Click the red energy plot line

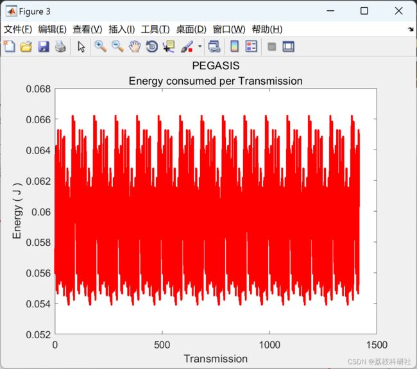207,210
